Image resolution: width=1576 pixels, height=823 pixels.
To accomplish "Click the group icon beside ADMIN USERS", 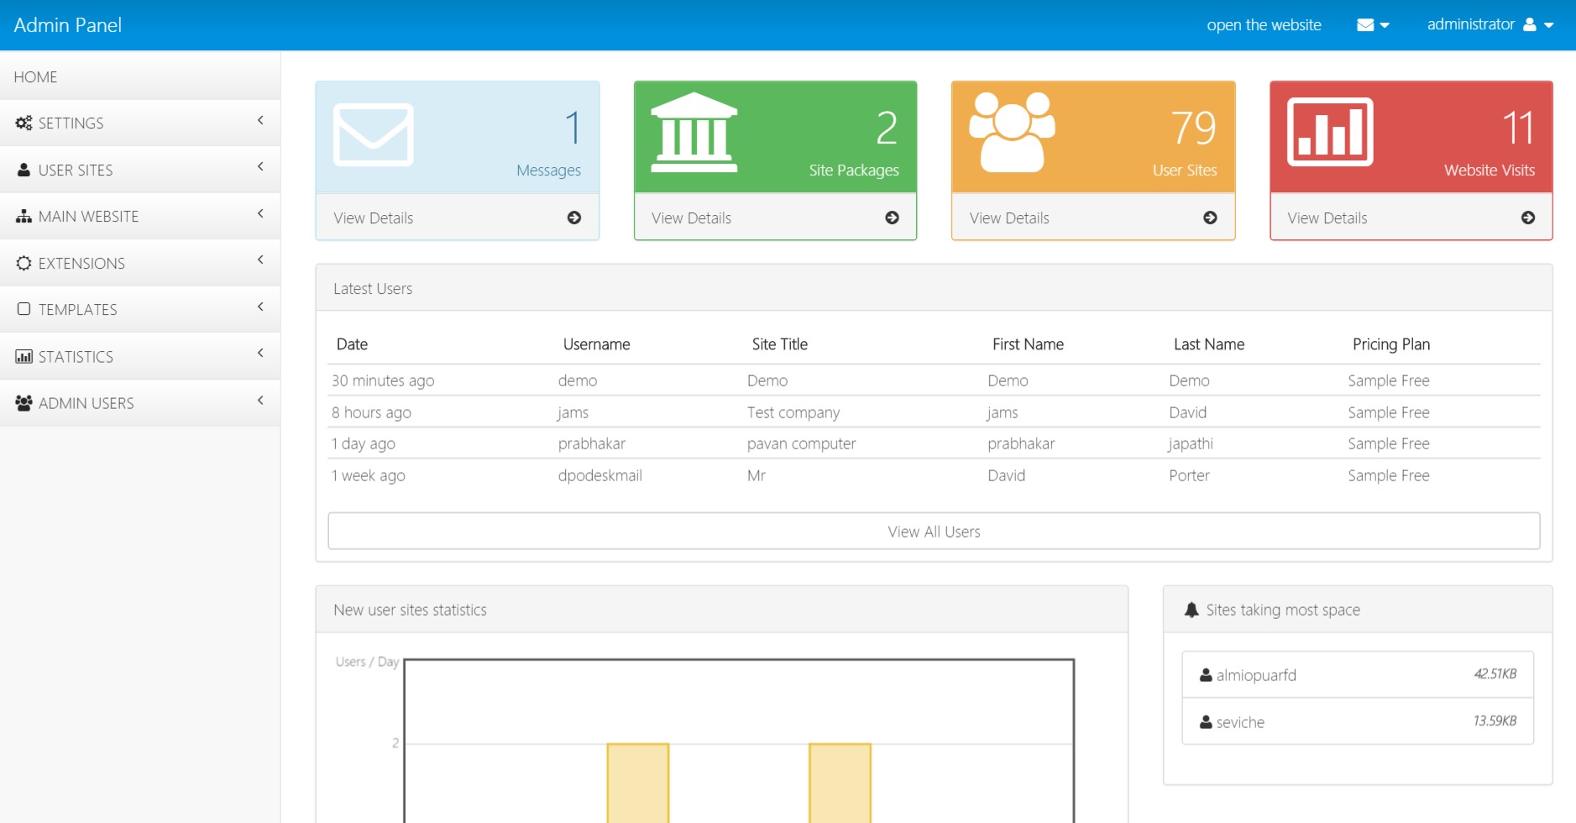I will click(24, 403).
